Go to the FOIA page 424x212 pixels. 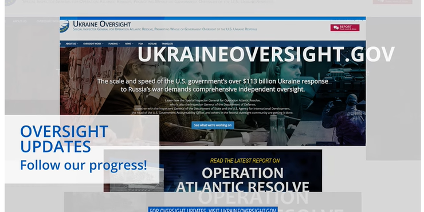click(x=140, y=44)
